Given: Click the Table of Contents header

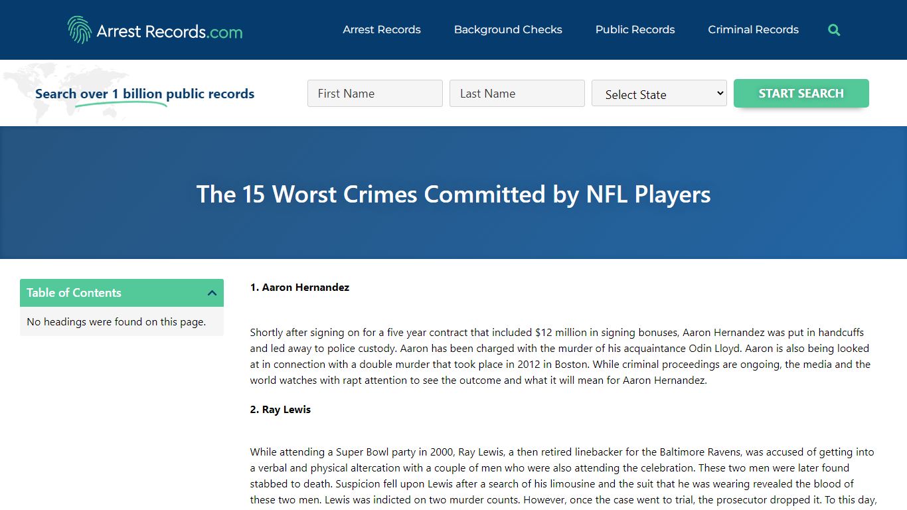Looking at the screenshot, I should (x=122, y=293).
